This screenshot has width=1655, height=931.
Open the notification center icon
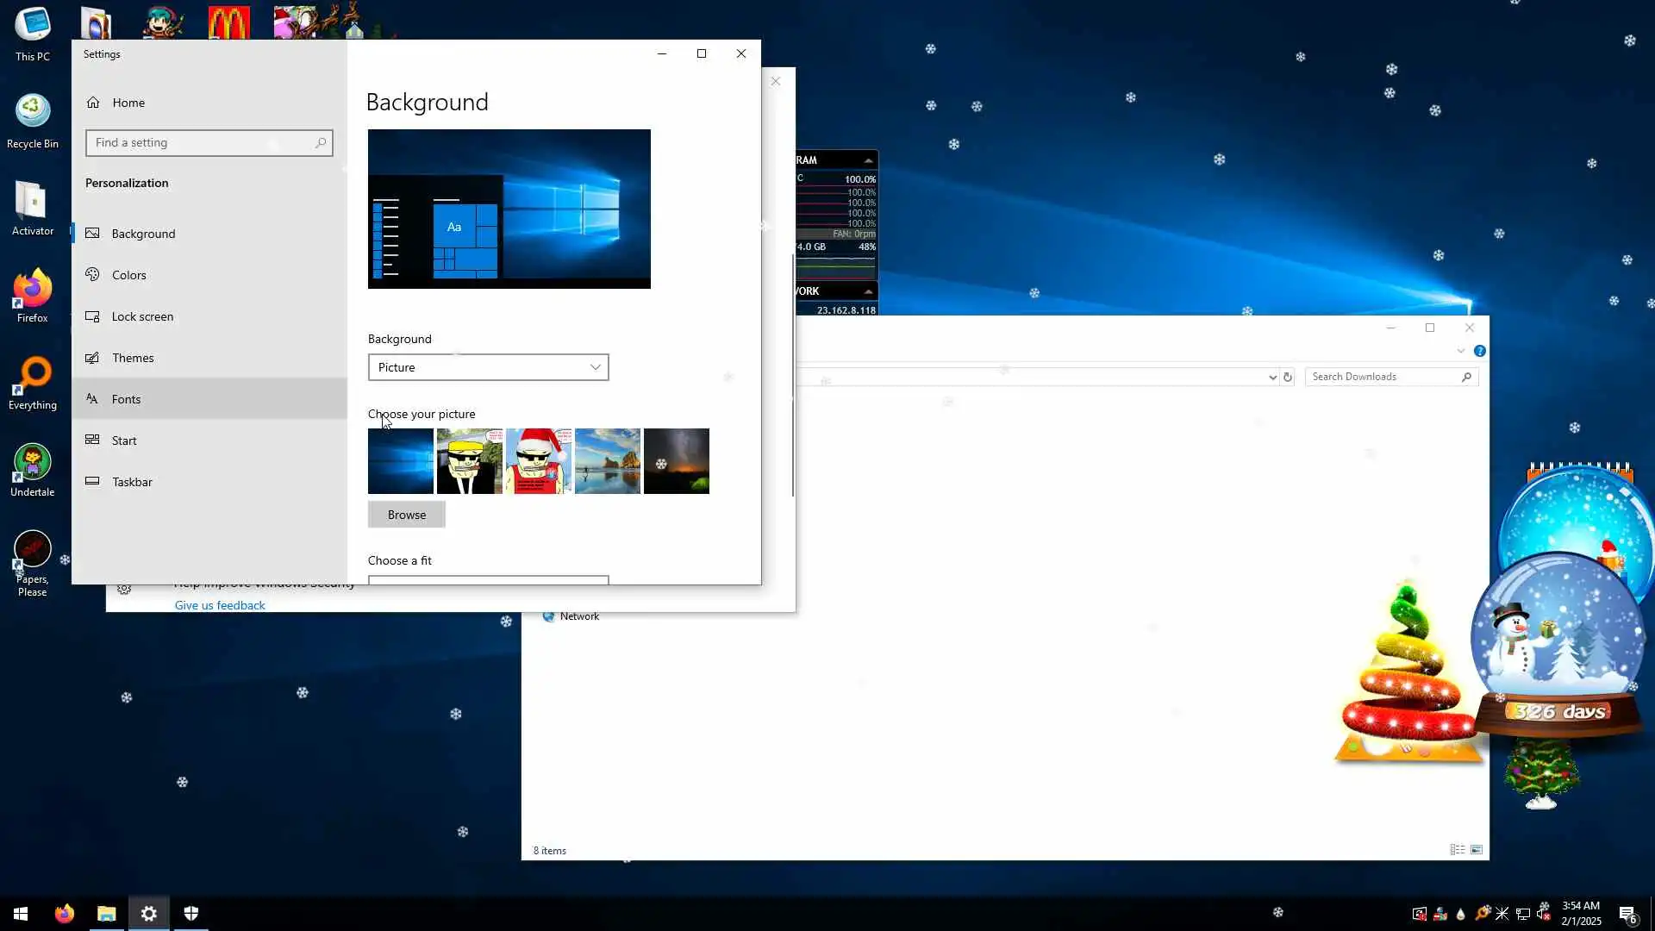coord(1627,914)
